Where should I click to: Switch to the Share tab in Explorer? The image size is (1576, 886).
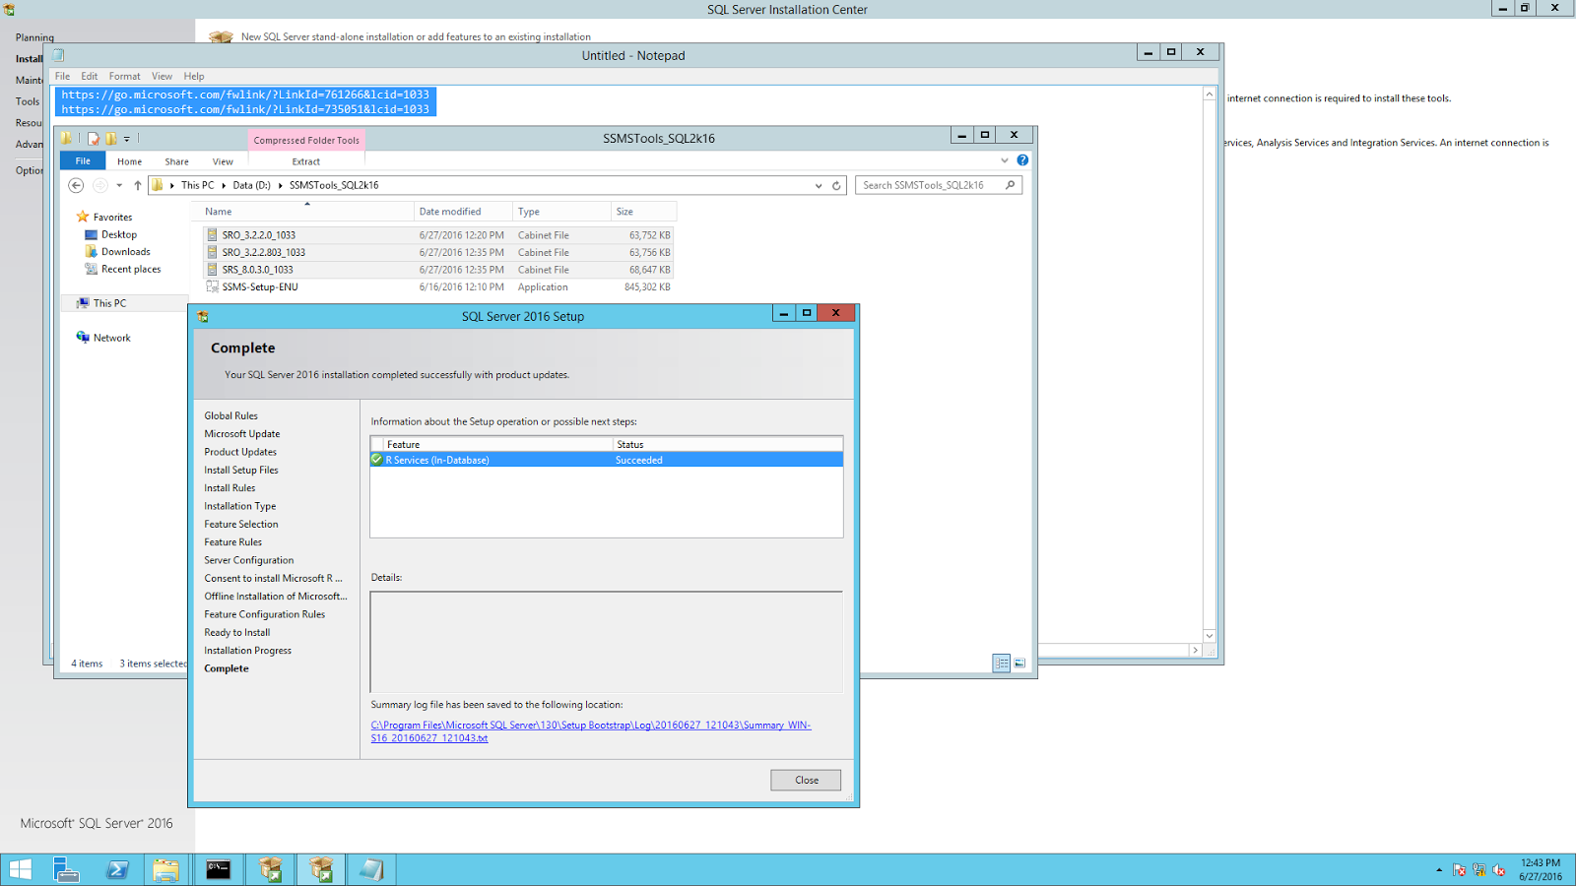pyautogui.click(x=176, y=160)
